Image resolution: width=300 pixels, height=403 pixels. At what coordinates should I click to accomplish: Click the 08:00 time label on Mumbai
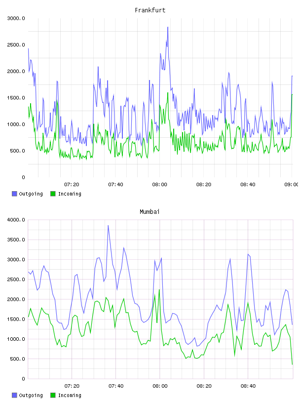tap(160, 386)
